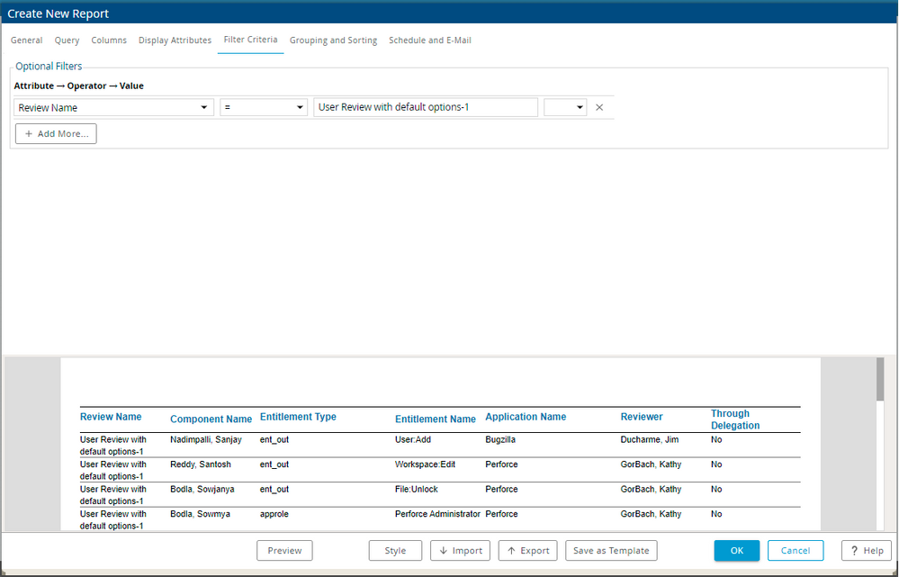
Task: Click the Reviewer column header
Action: pyautogui.click(x=642, y=417)
